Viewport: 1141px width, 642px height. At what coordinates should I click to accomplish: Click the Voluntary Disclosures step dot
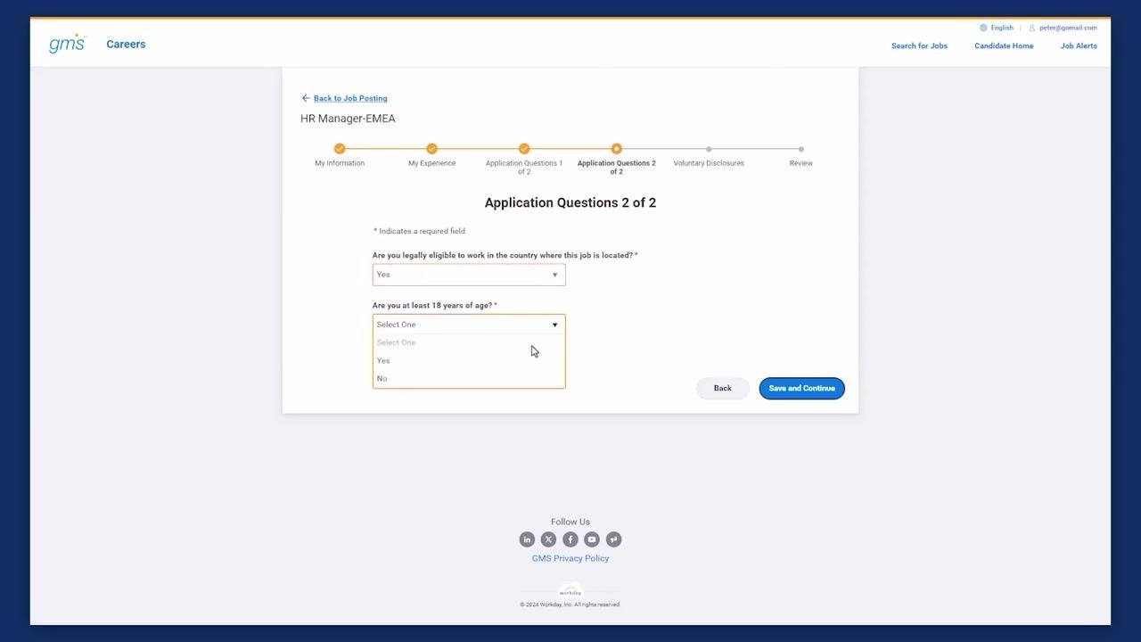coord(709,149)
